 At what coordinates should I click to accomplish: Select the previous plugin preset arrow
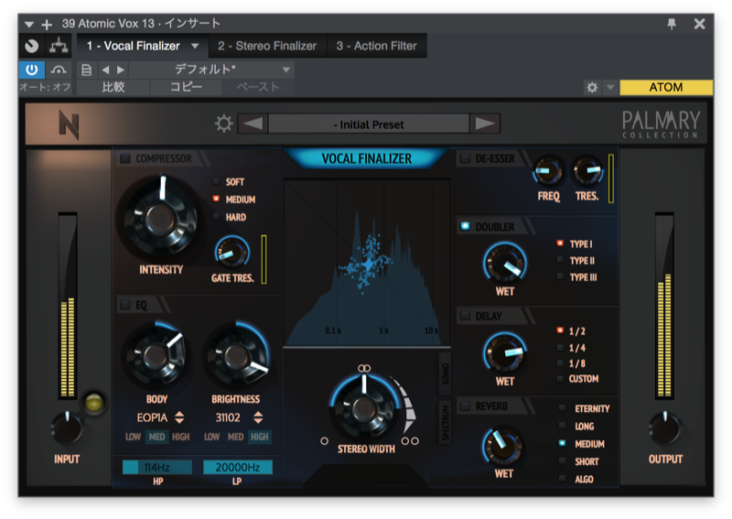click(253, 124)
